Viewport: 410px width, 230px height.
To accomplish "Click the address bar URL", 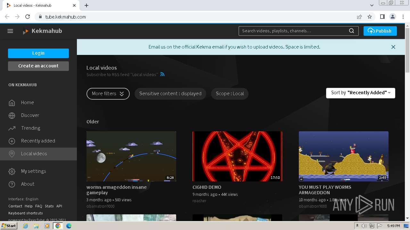I will [x=65, y=17].
